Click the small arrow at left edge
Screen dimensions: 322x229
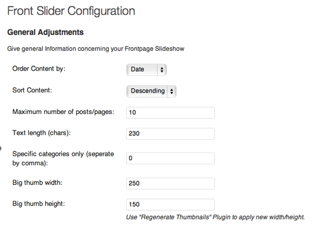tap(1, 148)
